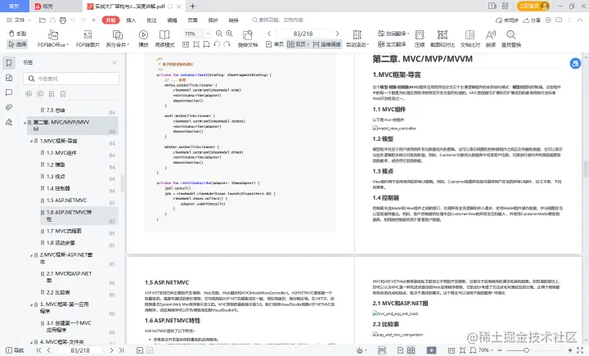Translate full text (全文翻译)
Screen dimensions: 589x356
[x=392, y=44]
